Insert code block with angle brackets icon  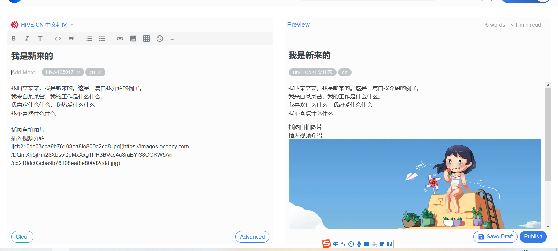pyautogui.click(x=58, y=39)
